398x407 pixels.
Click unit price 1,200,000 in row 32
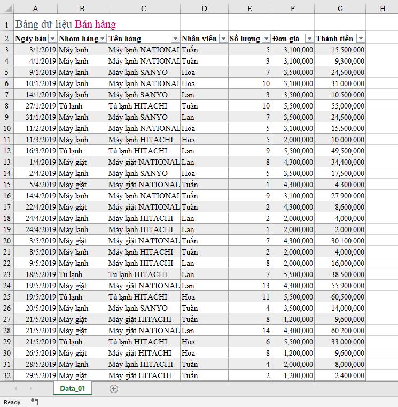click(x=293, y=375)
